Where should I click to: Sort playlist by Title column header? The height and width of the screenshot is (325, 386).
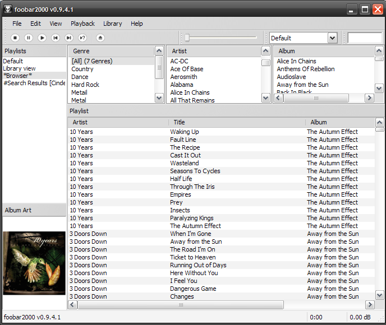[x=237, y=122]
